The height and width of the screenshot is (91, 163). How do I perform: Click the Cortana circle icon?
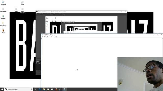click(x=6, y=89)
